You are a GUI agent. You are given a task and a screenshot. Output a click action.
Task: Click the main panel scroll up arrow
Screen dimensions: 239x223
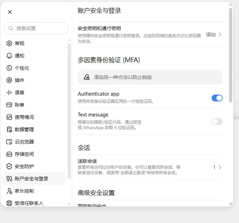click(230, 5)
